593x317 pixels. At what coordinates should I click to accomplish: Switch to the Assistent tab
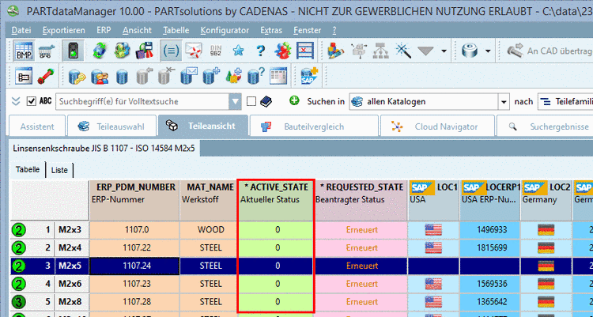point(37,126)
